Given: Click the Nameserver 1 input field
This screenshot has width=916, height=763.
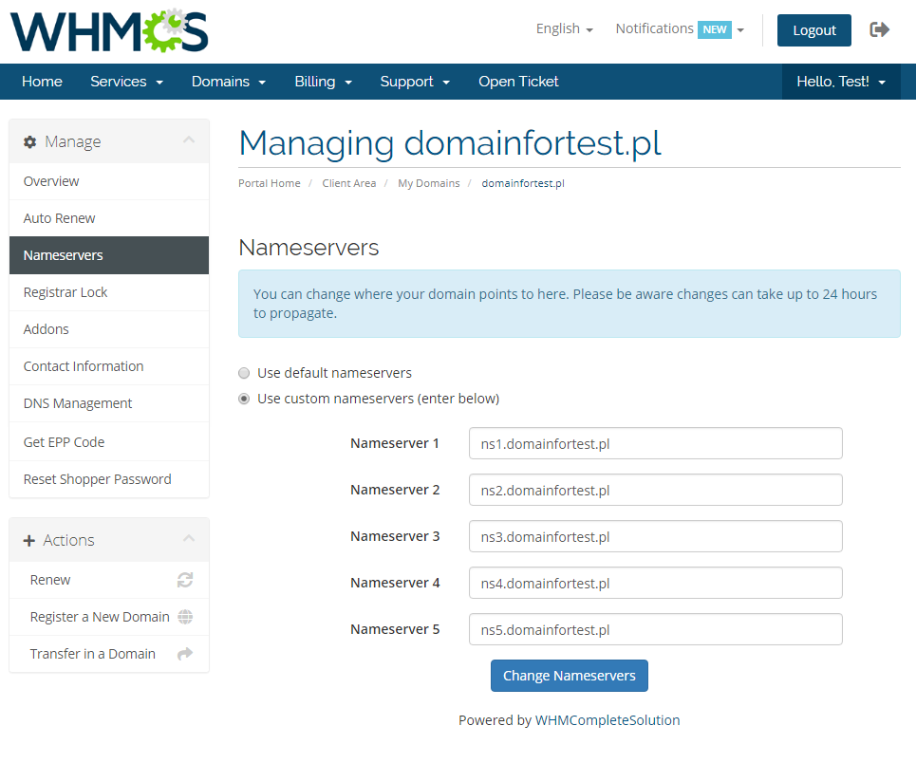Looking at the screenshot, I should point(656,443).
